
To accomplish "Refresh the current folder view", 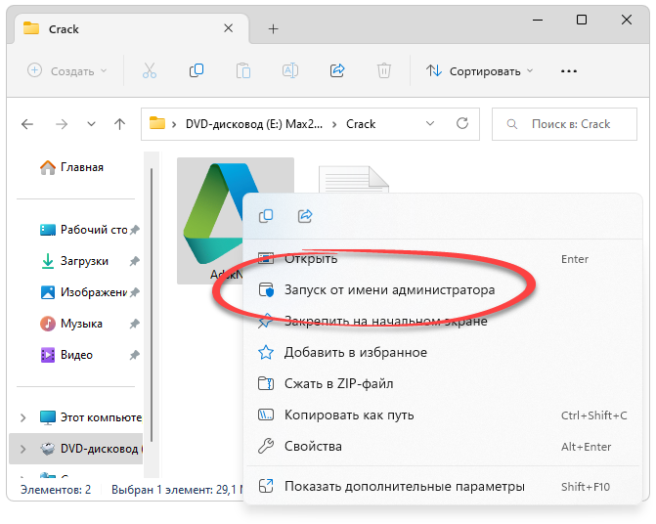I will (461, 123).
